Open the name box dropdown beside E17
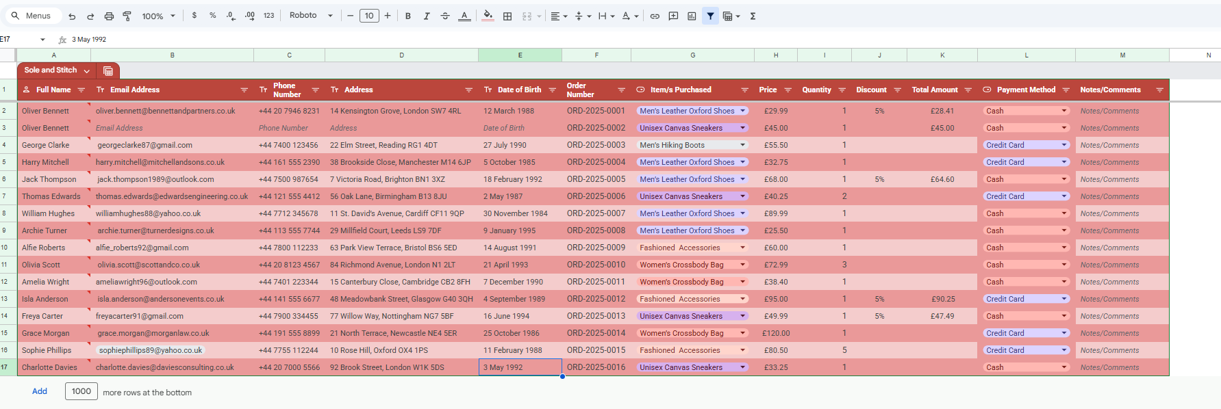 click(42, 40)
